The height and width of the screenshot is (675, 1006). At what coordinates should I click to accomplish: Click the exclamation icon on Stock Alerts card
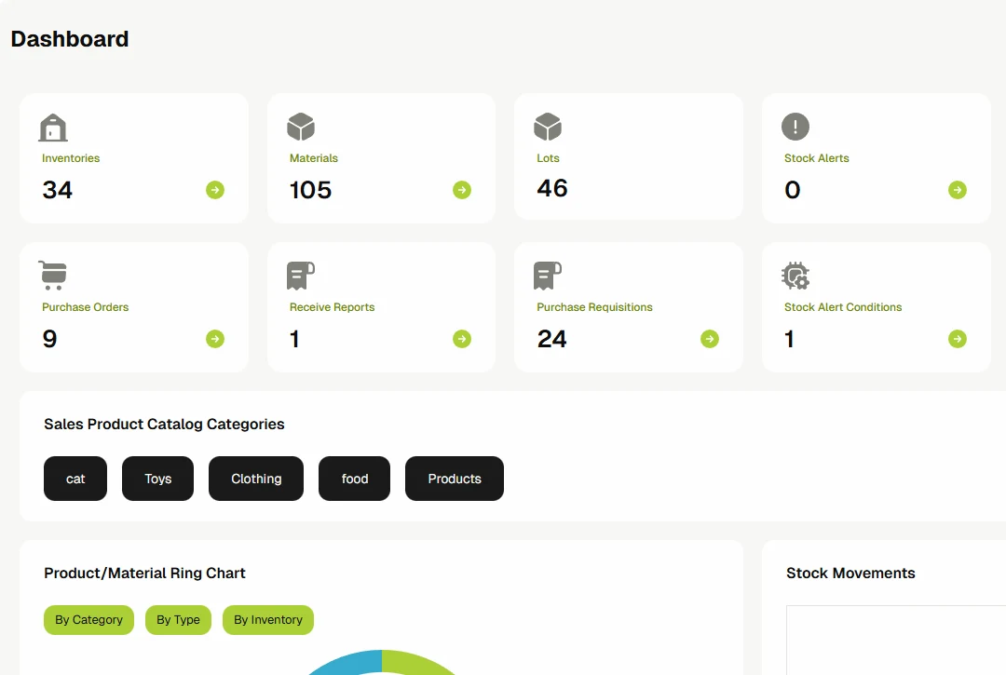click(x=795, y=127)
